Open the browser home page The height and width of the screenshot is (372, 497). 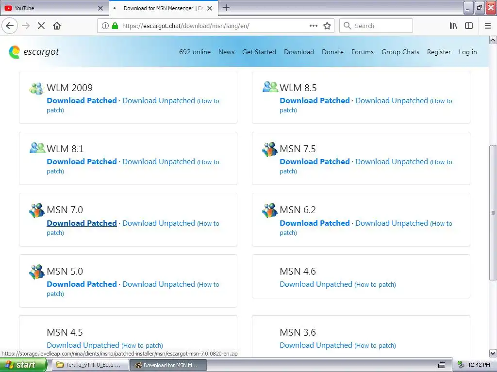point(57,26)
